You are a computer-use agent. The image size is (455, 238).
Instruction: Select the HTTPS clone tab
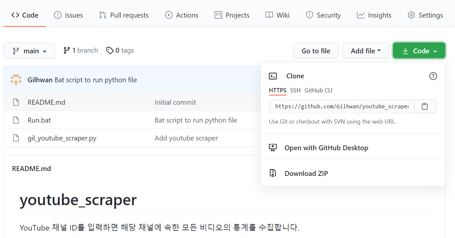pos(278,90)
